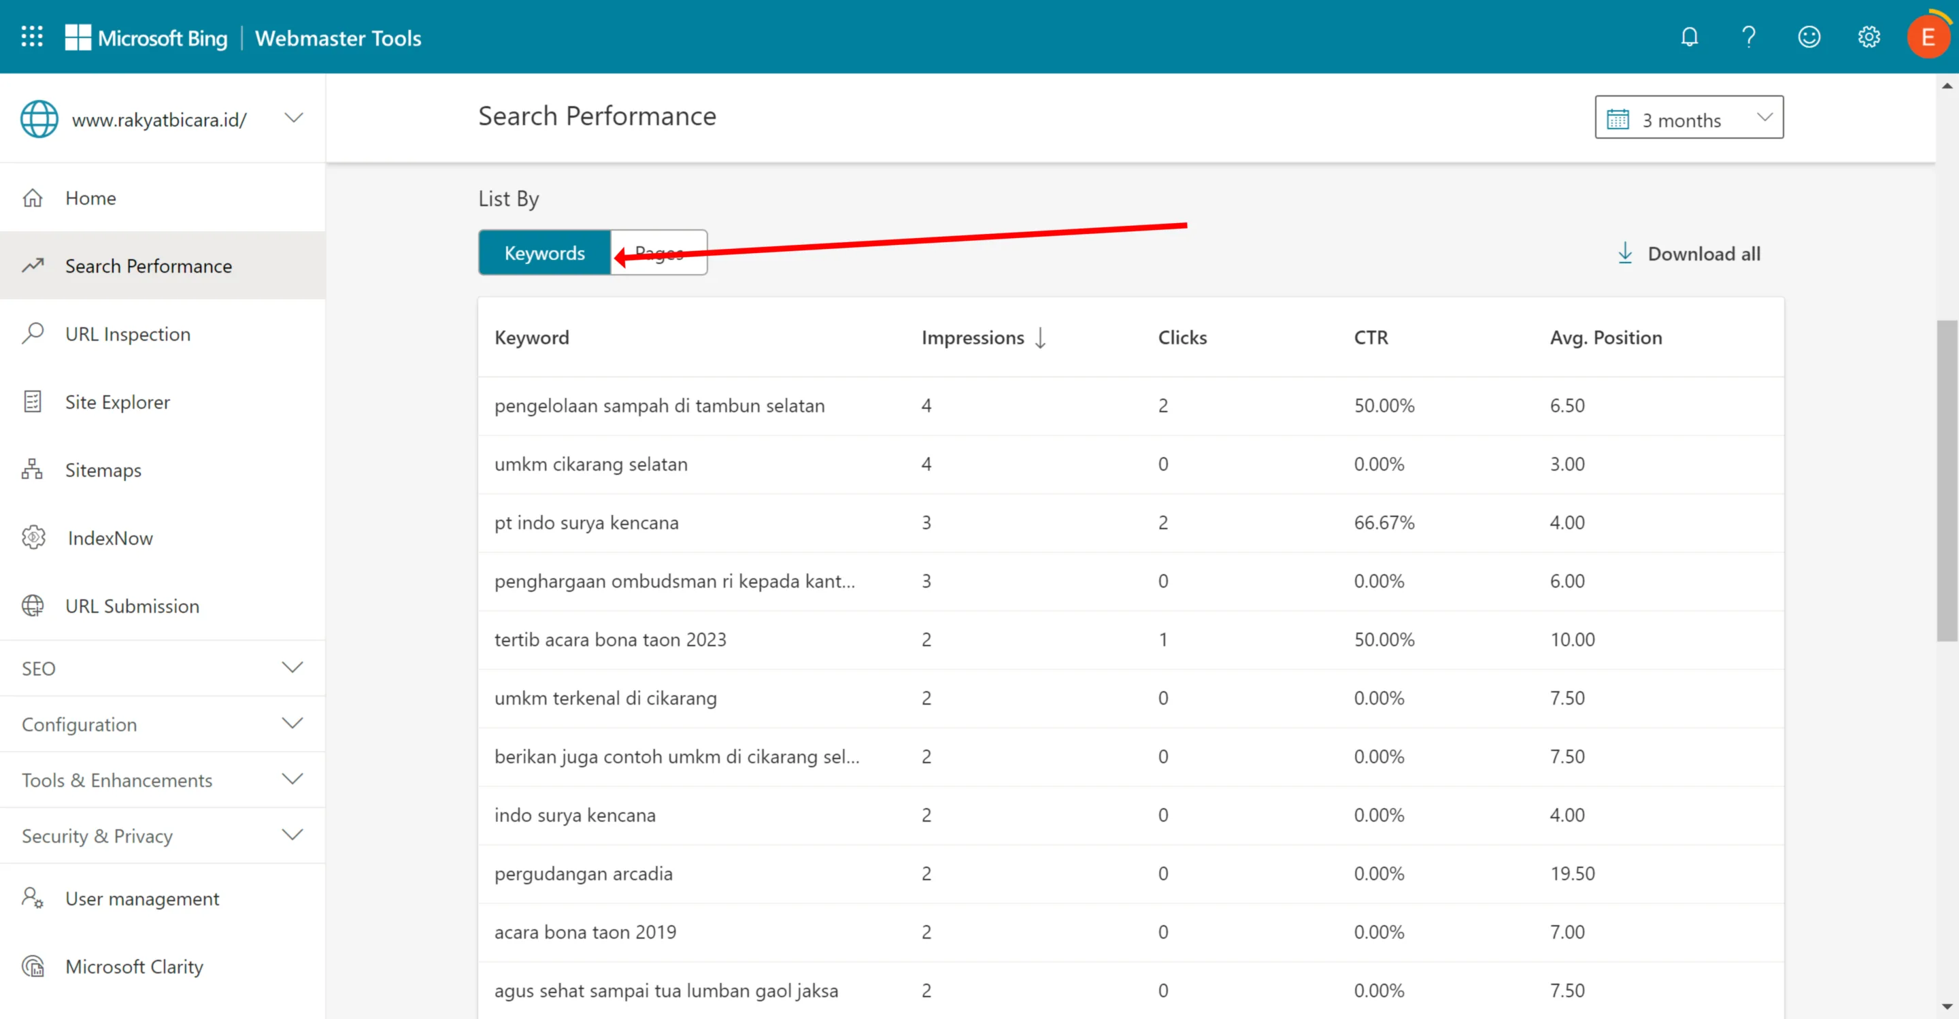Sort by Avg. Position column header
The height and width of the screenshot is (1019, 1959).
pyautogui.click(x=1605, y=337)
